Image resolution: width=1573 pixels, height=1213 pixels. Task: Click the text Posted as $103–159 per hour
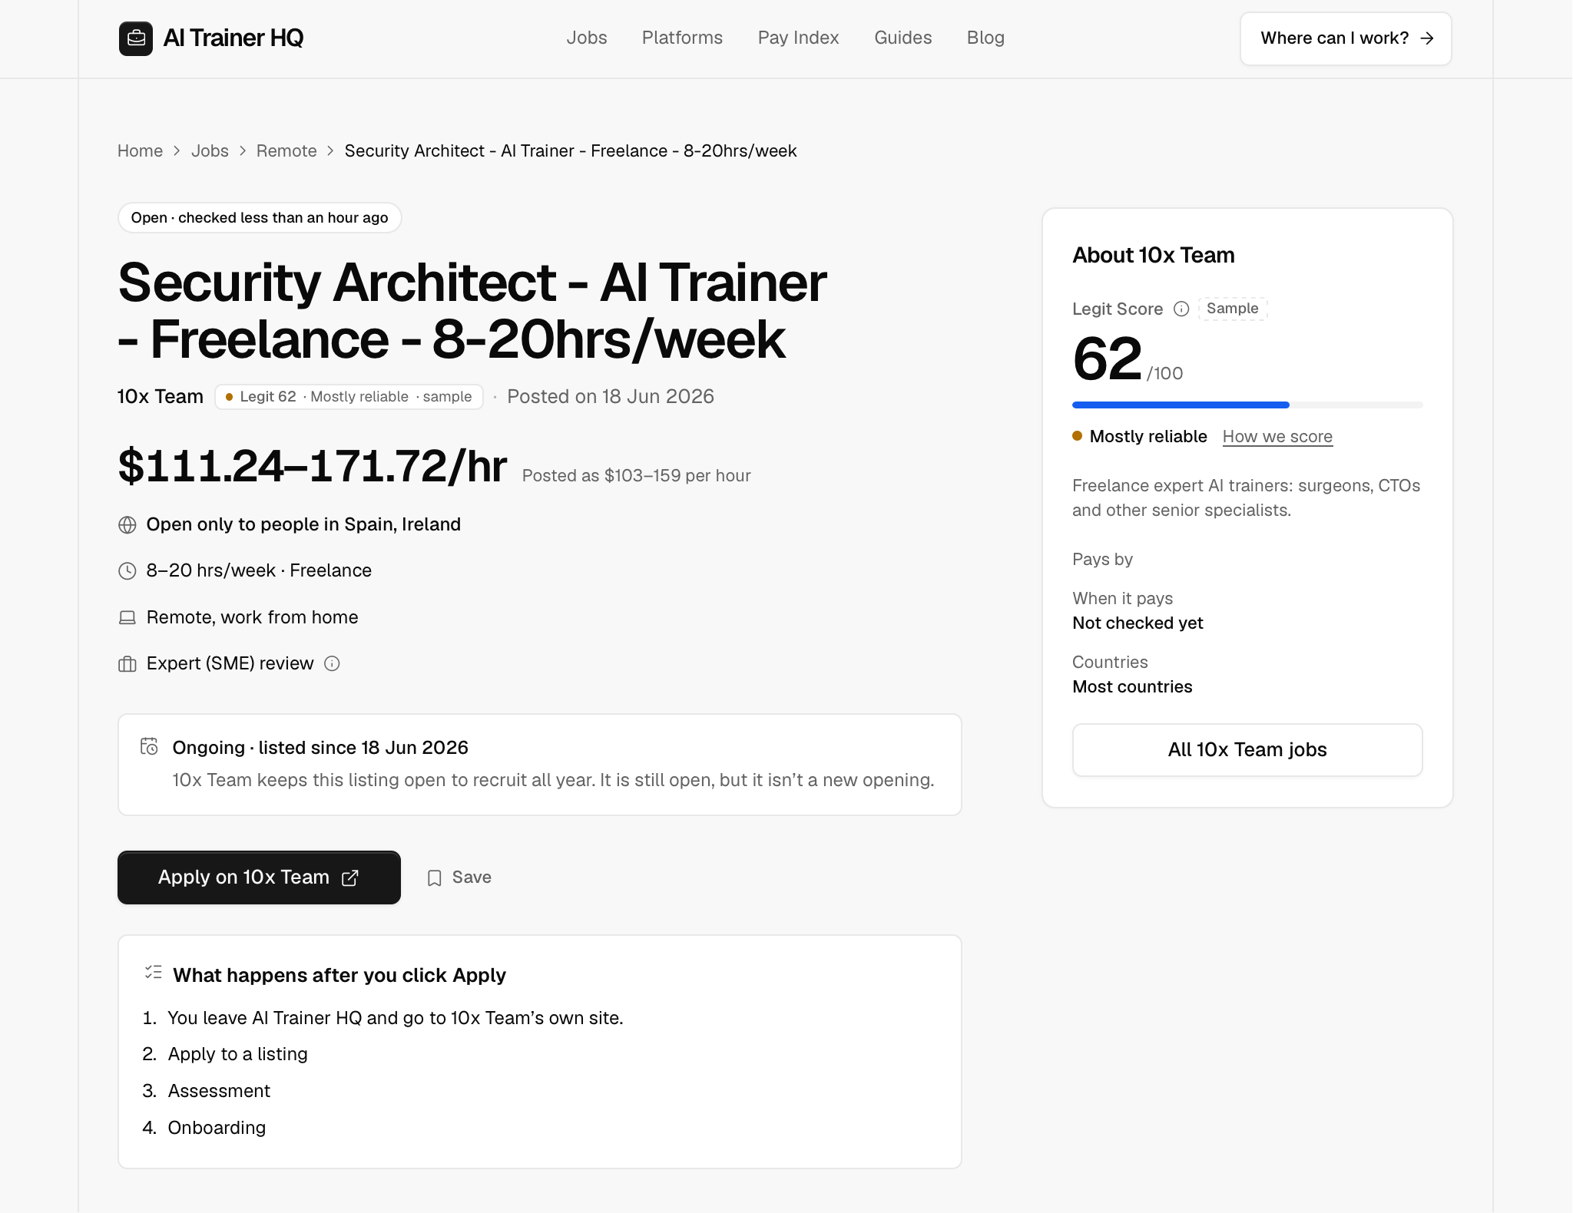(x=637, y=476)
